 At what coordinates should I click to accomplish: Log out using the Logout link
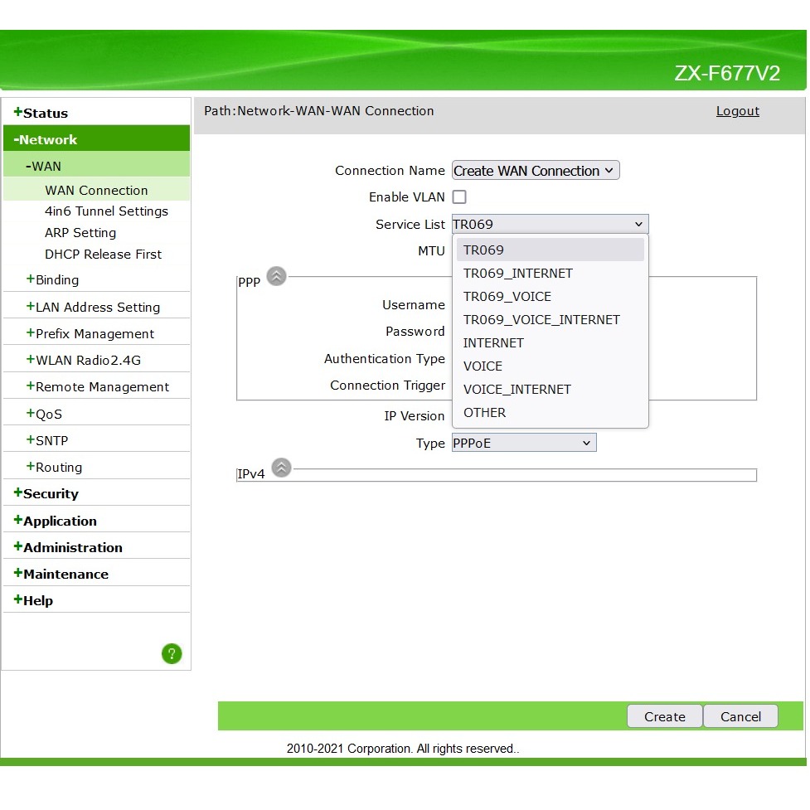tap(737, 112)
